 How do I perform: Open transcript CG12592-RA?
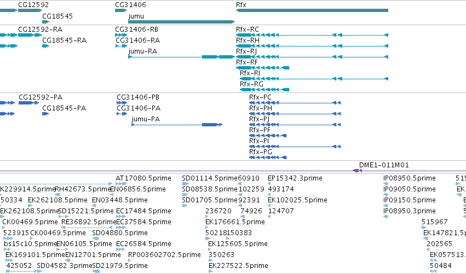(x=41, y=30)
